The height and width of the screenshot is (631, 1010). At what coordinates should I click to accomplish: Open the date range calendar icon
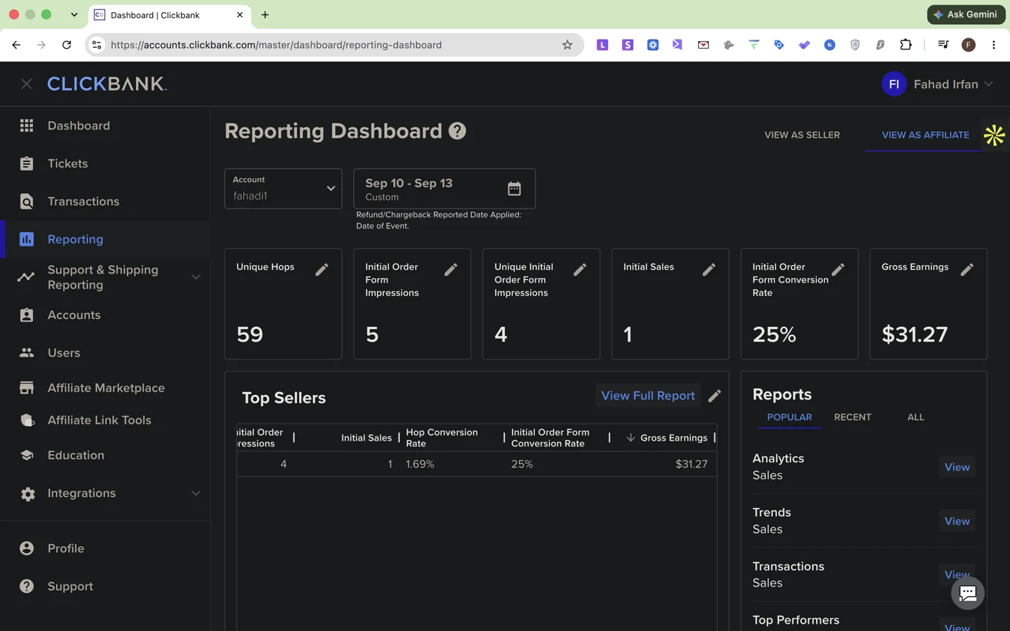tap(514, 188)
